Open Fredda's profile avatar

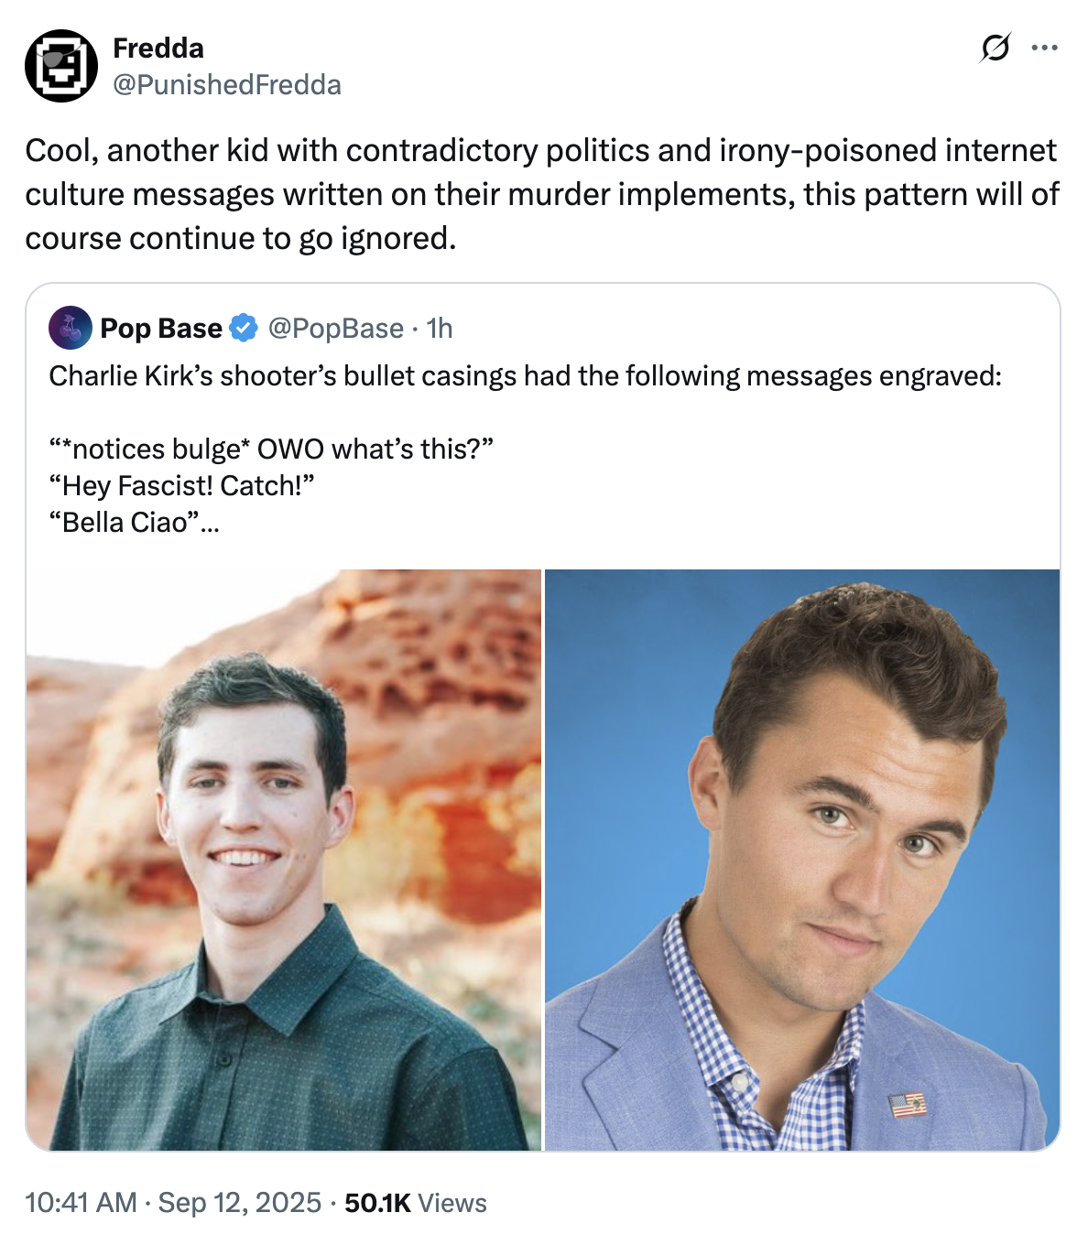click(x=61, y=64)
